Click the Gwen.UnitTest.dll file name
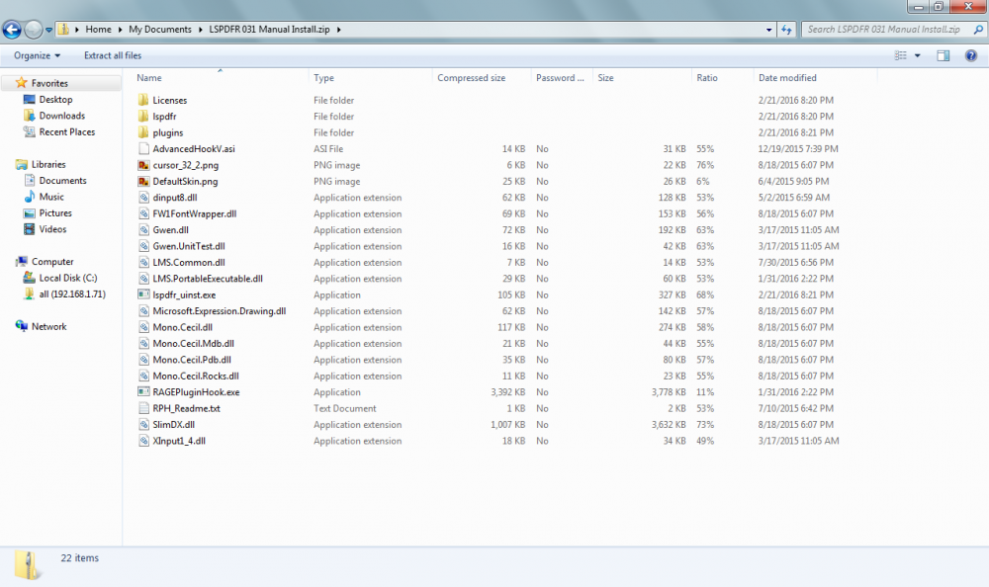 (x=189, y=246)
